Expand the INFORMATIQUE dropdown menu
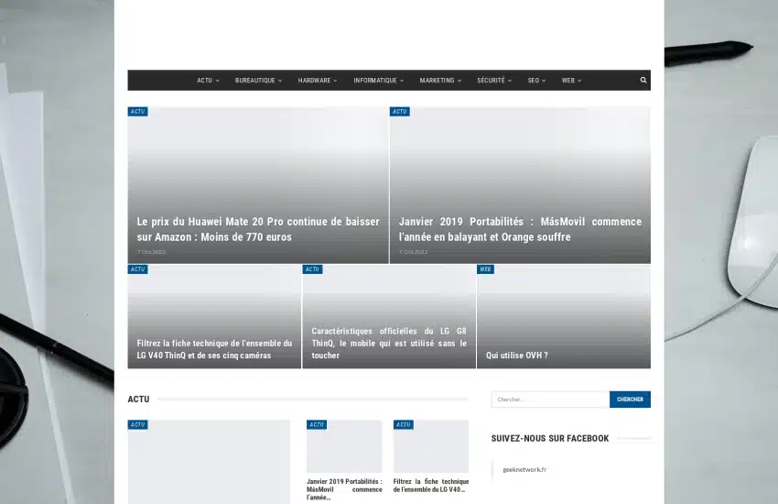This screenshot has width=778, height=504. 378,81
